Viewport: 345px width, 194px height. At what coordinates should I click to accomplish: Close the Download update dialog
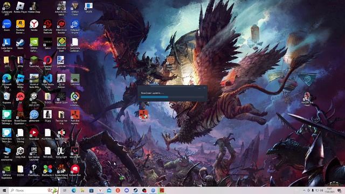coord(204,88)
